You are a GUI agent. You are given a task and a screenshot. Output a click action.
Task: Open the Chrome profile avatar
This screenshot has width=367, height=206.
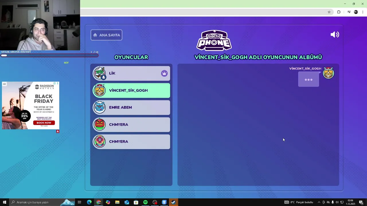[356, 12]
